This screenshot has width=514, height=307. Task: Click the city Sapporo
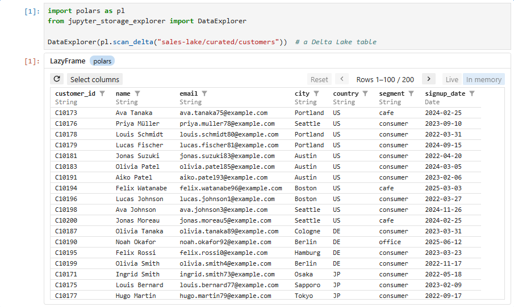point(307,285)
